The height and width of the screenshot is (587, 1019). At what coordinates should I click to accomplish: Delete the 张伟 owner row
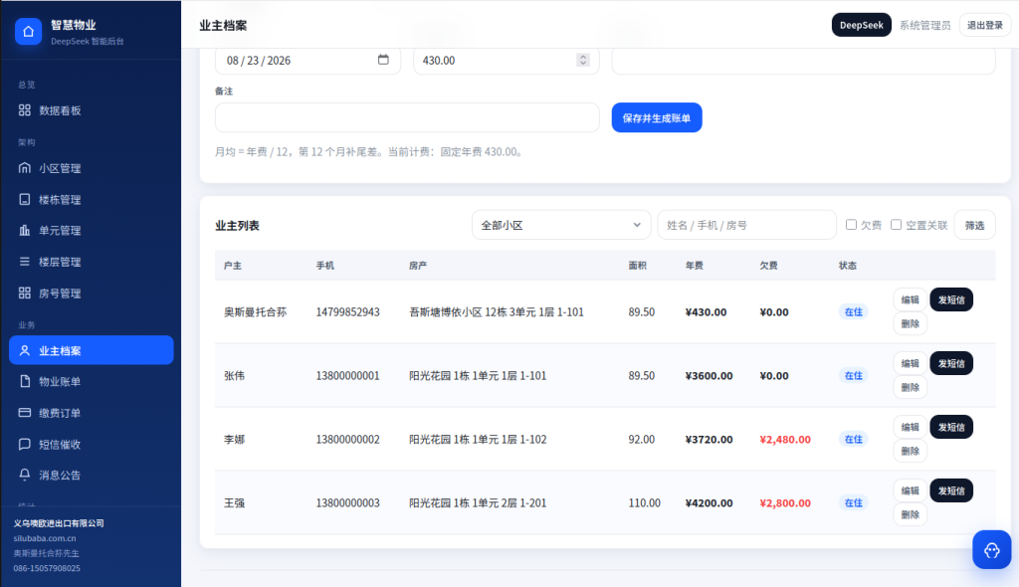[910, 387]
